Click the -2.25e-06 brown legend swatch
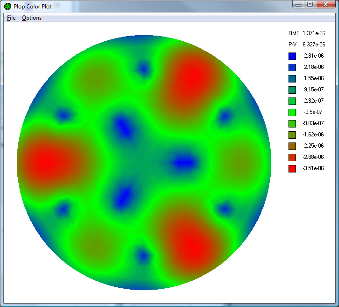 (292, 146)
